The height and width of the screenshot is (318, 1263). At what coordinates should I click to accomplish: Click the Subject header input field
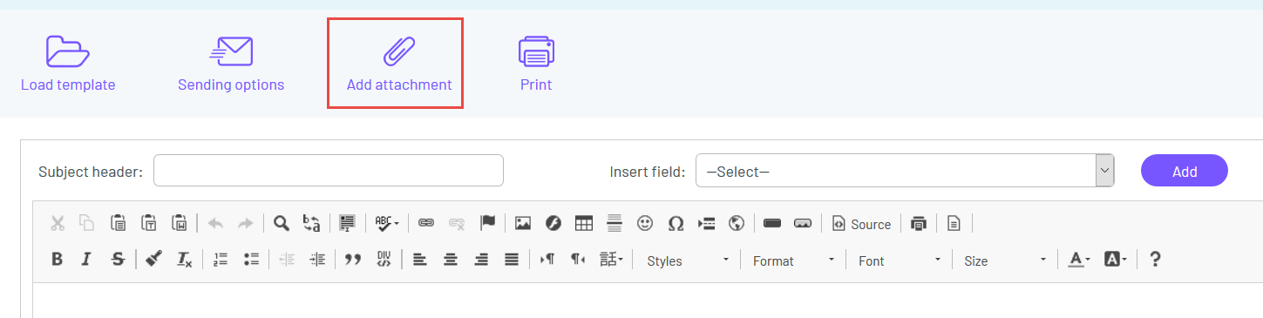coord(329,171)
